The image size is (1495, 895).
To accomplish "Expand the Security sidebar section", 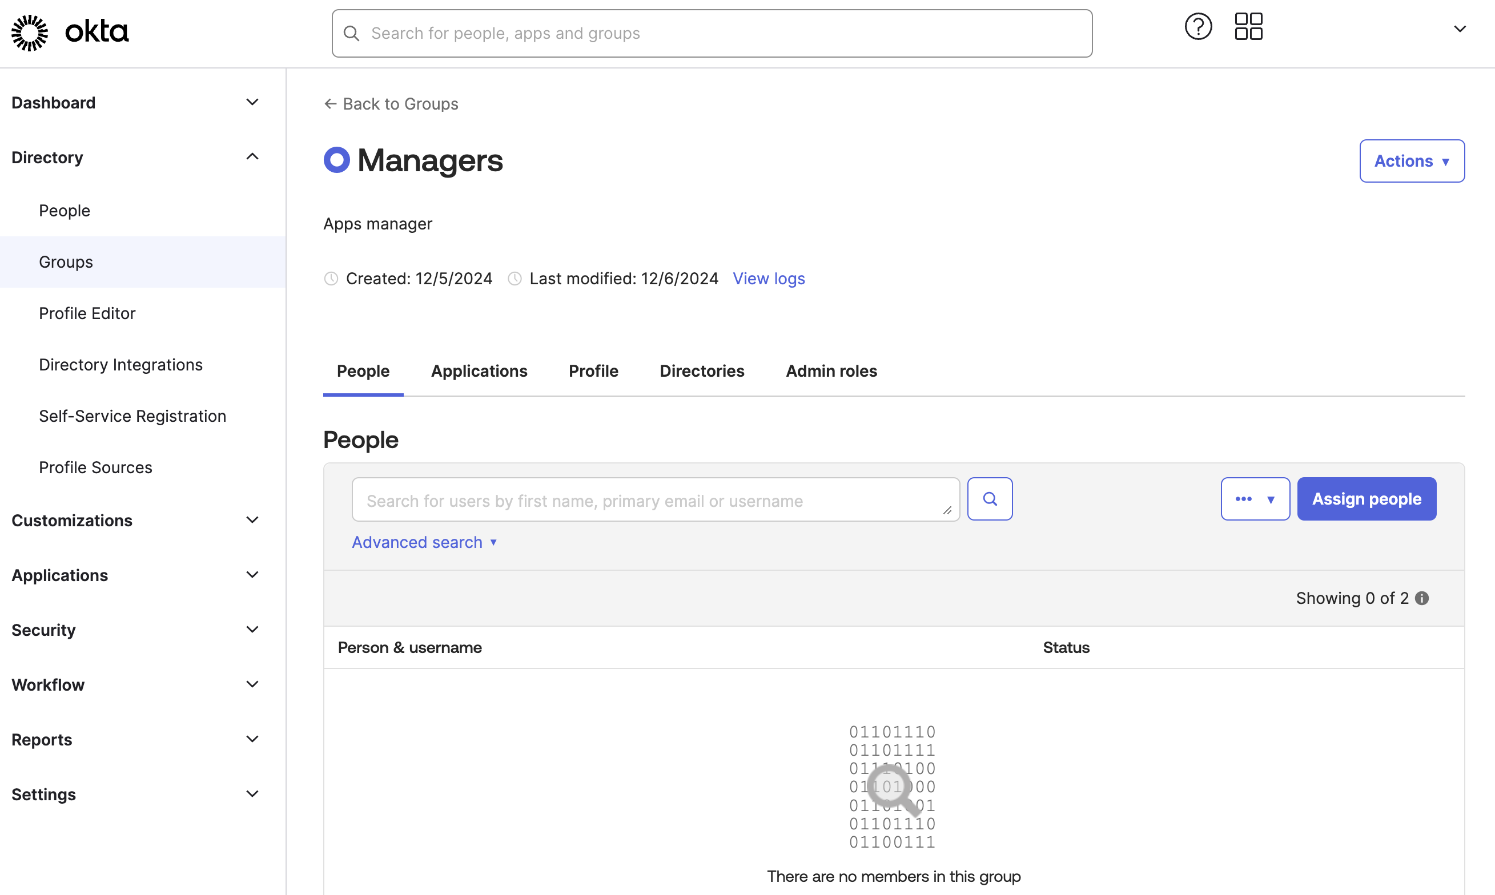I will coord(252,629).
